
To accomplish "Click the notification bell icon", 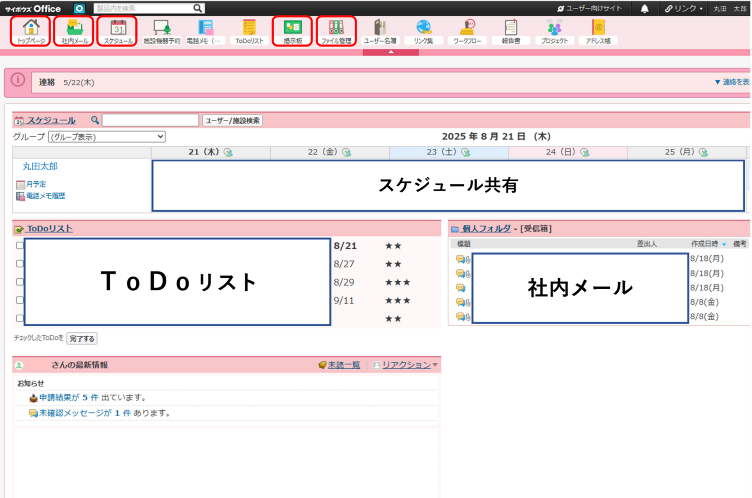I will pos(644,9).
